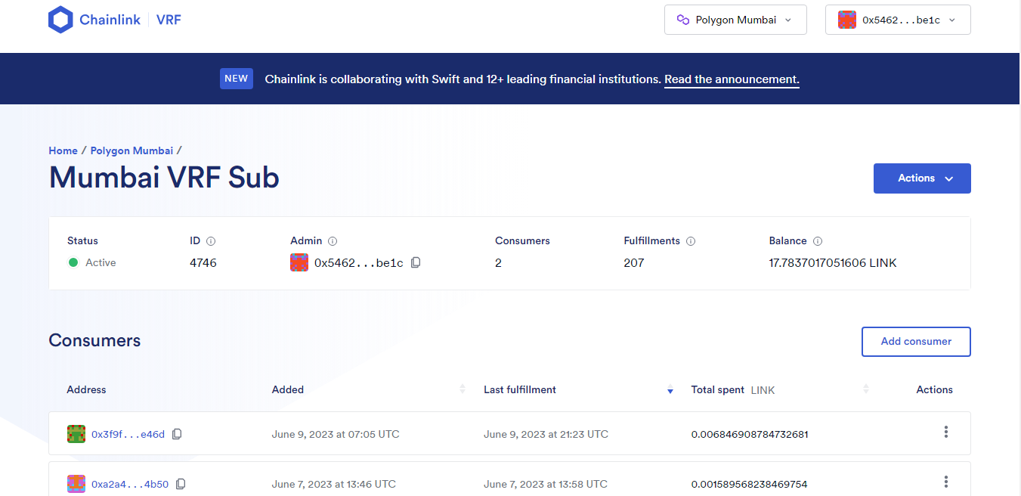This screenshot has width=1021, height=496.
Task: Click the info icon next to Admin
Action: tap(333, 241)
